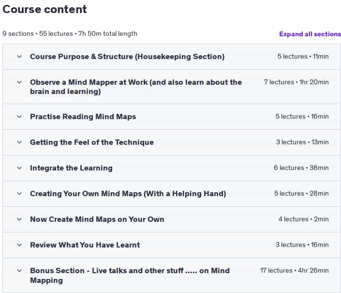Click '3 lectures • 13min' text
This screenshot has width=341, height=293.
click(x=302, y=142)
